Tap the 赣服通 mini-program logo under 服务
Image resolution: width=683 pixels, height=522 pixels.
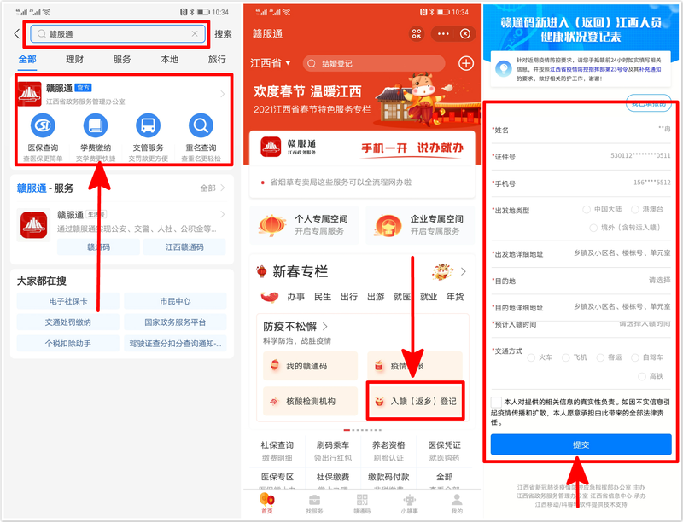click(33, 225)
